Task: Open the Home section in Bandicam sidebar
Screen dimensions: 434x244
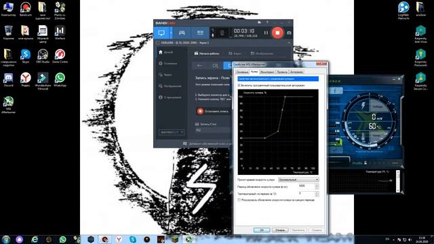Action: point(166,52)
